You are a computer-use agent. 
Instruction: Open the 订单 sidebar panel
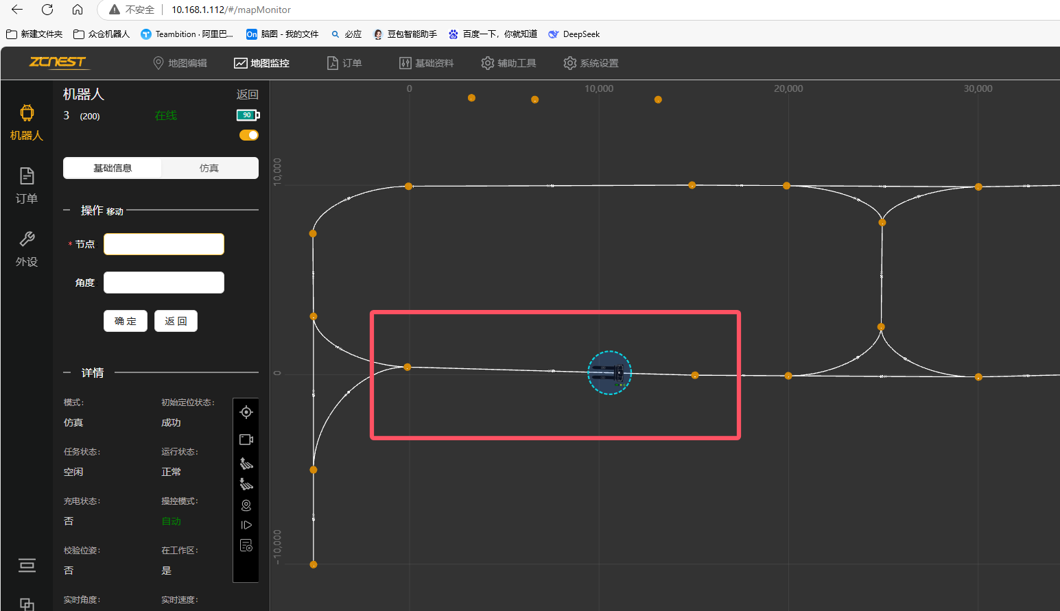pos(27,185)
